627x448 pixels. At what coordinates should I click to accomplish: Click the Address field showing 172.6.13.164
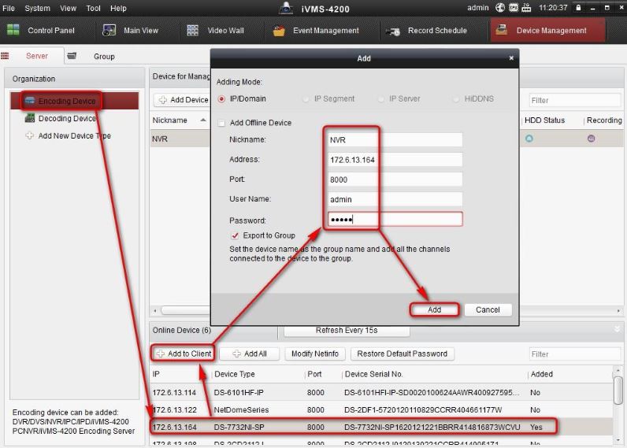click(395, 160)
